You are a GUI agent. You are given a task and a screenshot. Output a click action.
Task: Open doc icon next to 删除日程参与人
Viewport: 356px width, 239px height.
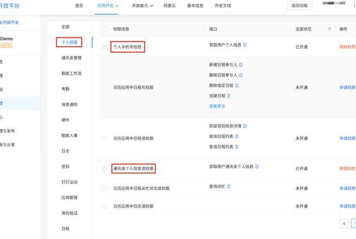pos(241,75)
